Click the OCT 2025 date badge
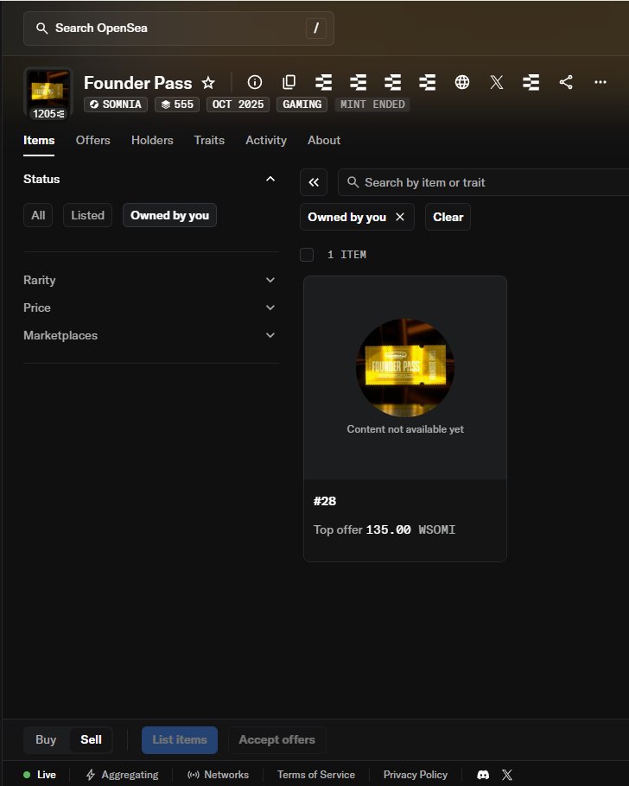 238,105
